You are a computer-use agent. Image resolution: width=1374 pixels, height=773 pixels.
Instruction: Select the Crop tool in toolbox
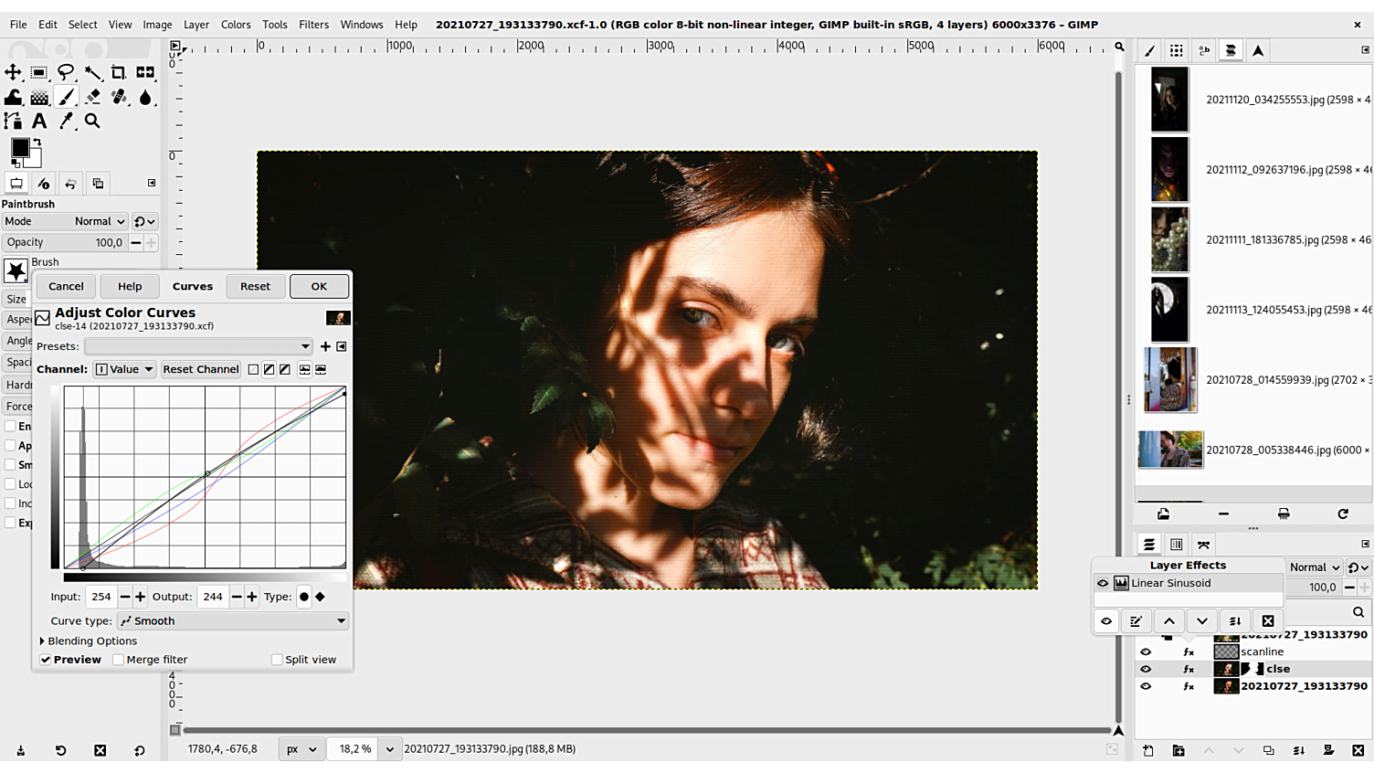119,72
